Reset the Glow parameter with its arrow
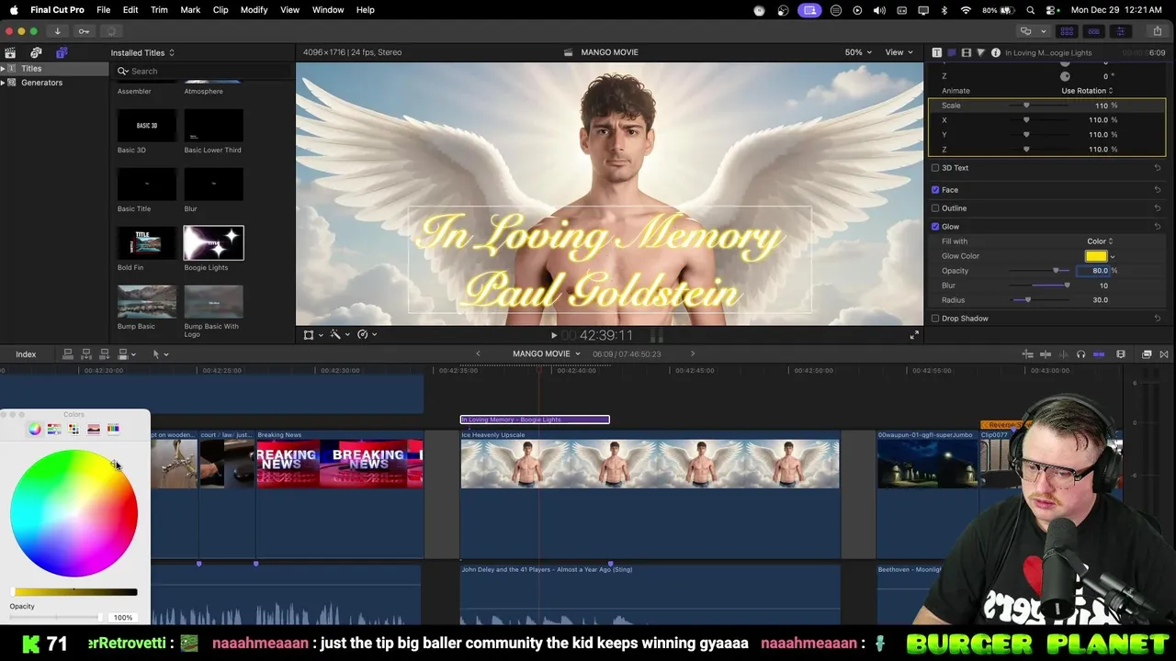 pyautogui.click(x=1157, y=227)
